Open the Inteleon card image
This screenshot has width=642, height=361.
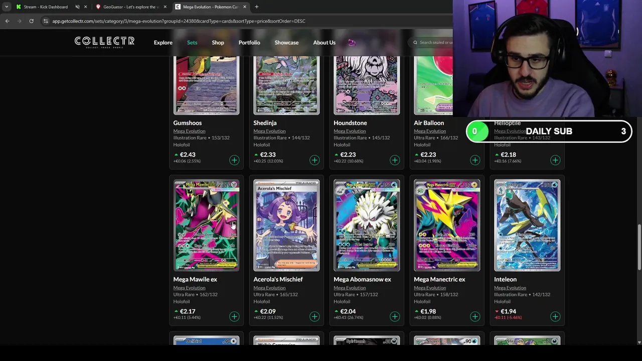527,225
